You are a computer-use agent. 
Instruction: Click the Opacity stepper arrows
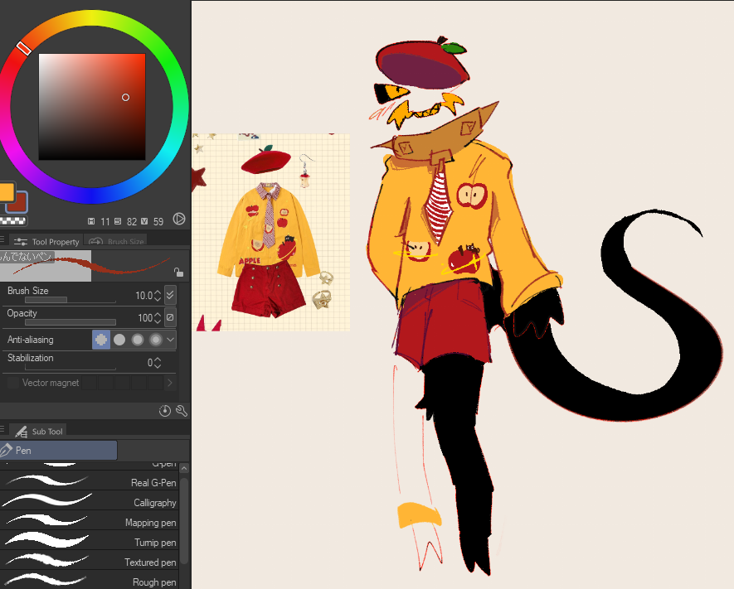click(x=158, y=318)
